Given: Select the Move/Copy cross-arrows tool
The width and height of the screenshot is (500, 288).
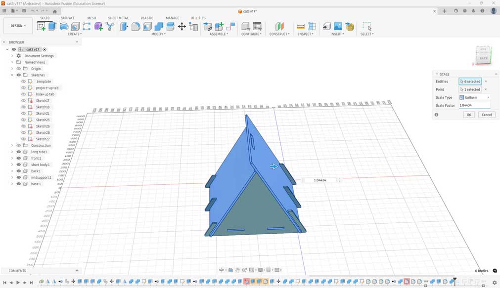Looking at the screenshot, I should (x=182, y=26).
